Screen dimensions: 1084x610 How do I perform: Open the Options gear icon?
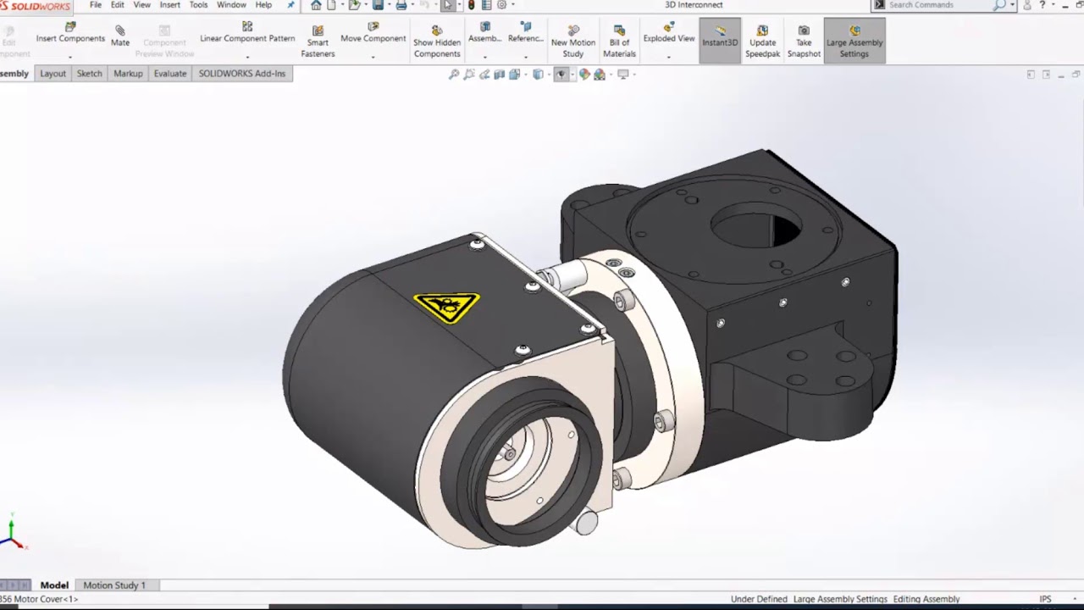[x=501, y=5]
